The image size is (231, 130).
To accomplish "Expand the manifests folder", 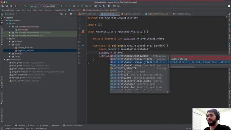I will tap(7, 21).
